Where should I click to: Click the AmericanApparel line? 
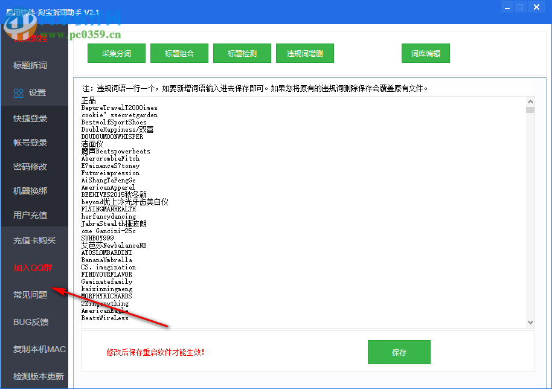[x=109, y=188]
